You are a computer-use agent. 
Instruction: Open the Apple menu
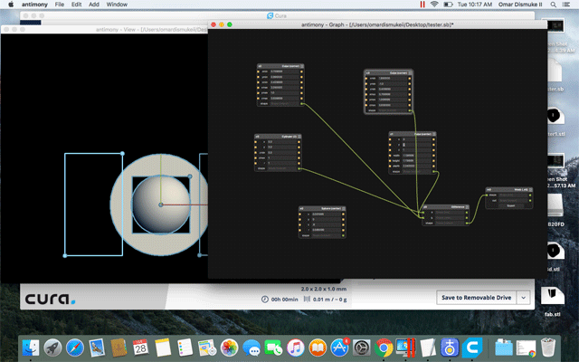pos(11,5)
